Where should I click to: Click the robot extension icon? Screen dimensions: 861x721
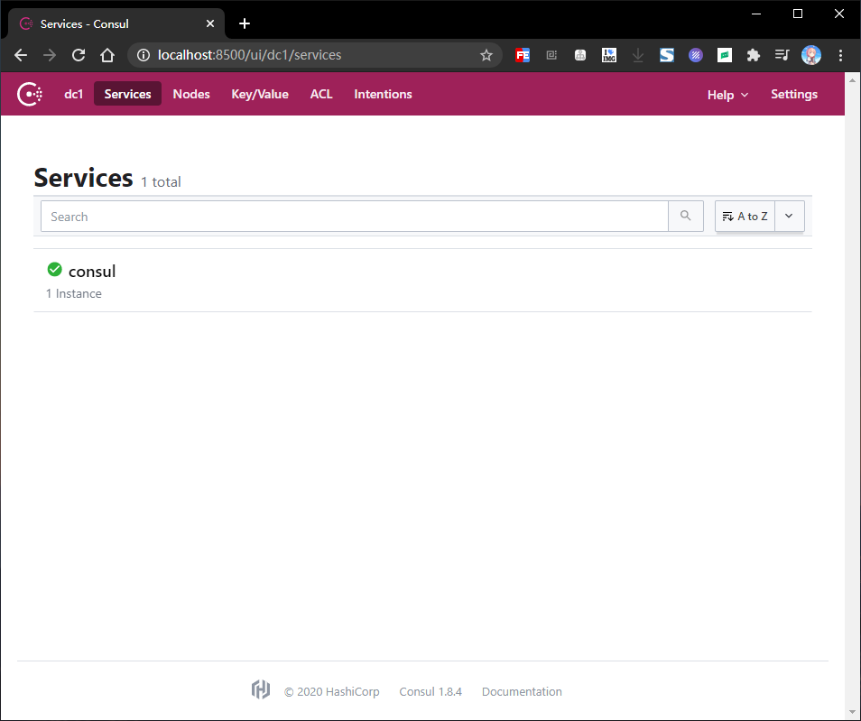coord(580,55)
